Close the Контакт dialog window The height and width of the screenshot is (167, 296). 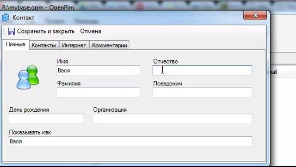[x=255, y=15]
